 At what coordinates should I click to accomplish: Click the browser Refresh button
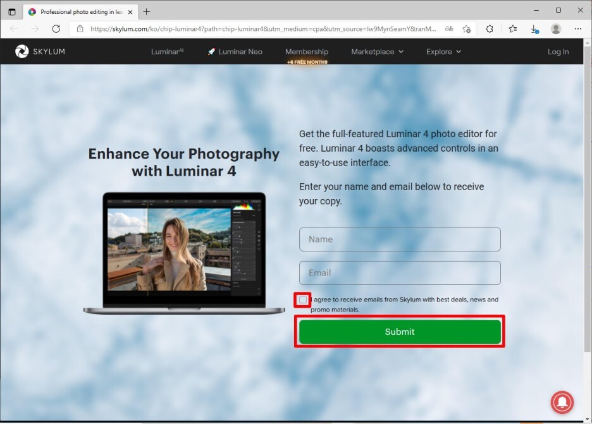(56, 28)
